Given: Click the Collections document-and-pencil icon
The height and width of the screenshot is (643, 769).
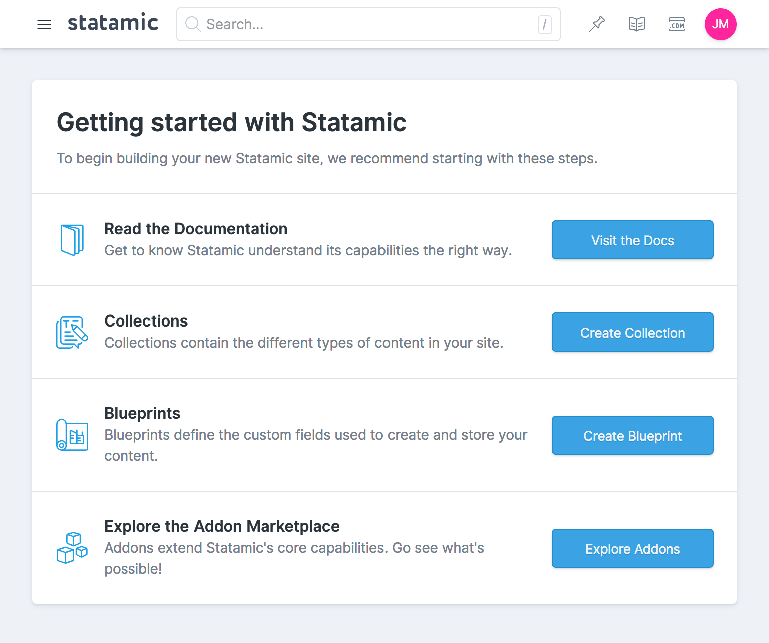Looking at the screenshot, I should [72, 332].
